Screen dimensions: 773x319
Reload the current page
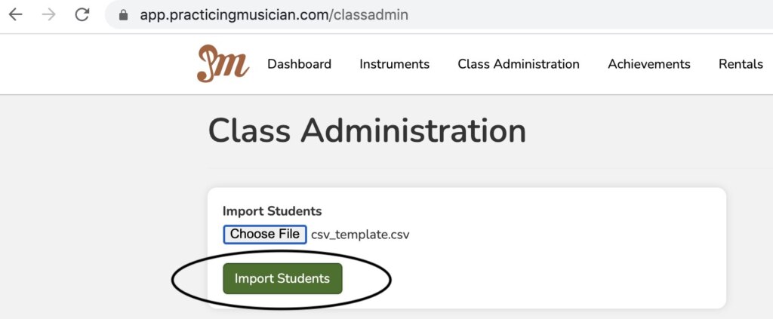click(x=82, y=14)
